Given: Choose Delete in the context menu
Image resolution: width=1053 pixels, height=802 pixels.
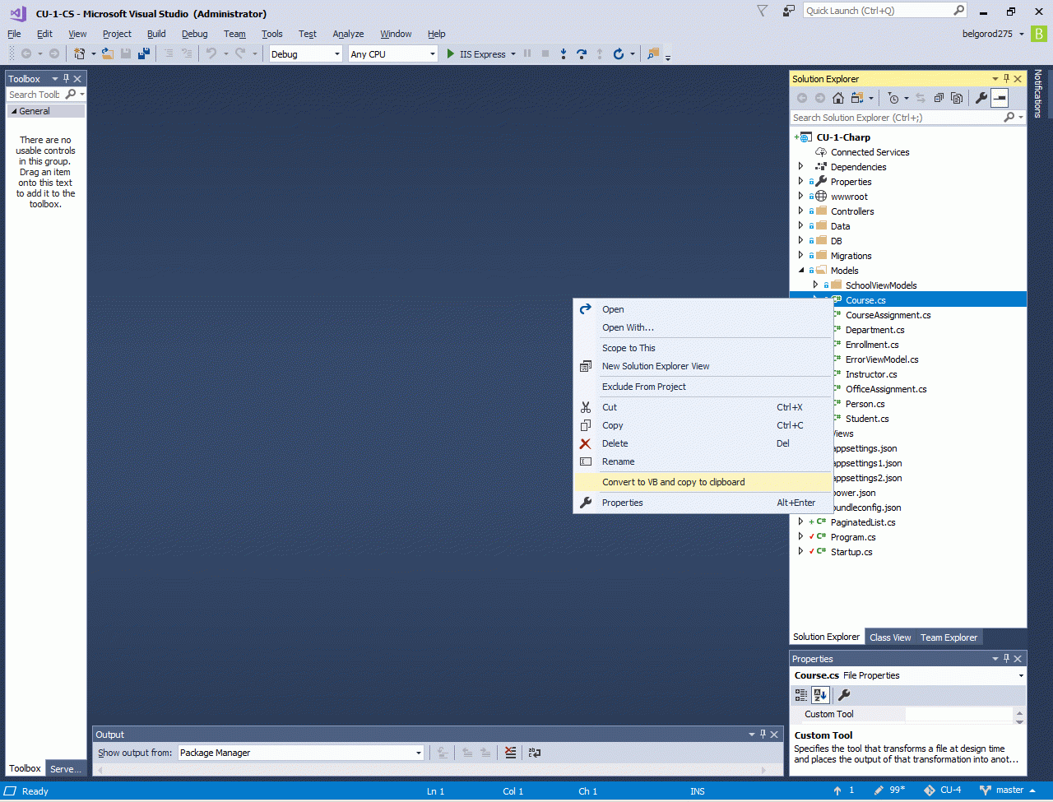Looking at the screenshot, I should pyautogui.click(x=703, y=443).
